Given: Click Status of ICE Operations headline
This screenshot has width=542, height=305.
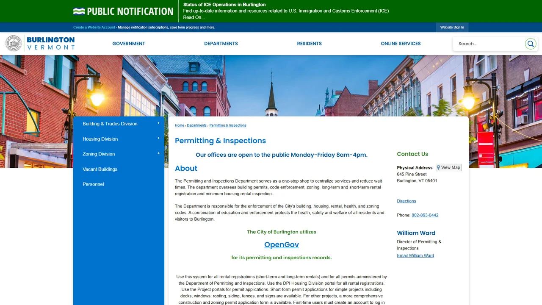Looking at the screenshot, I should pos(224,5).
